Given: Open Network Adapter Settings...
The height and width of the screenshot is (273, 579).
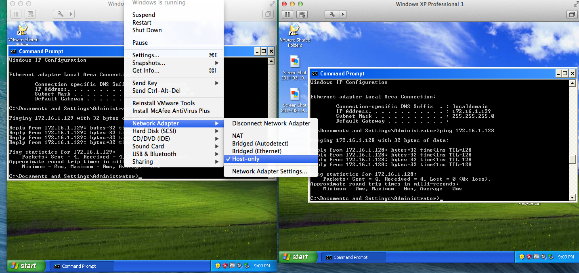Looking at the screenshot, I should [271, 171].
